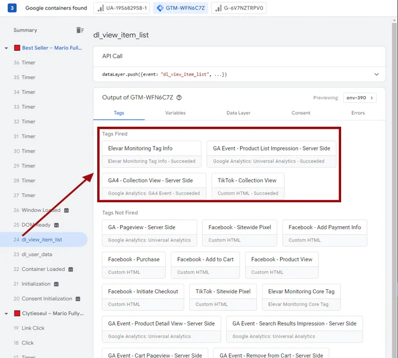
Task: Open GA Pageview Server Side tag
Action: [x=150, y=233]
